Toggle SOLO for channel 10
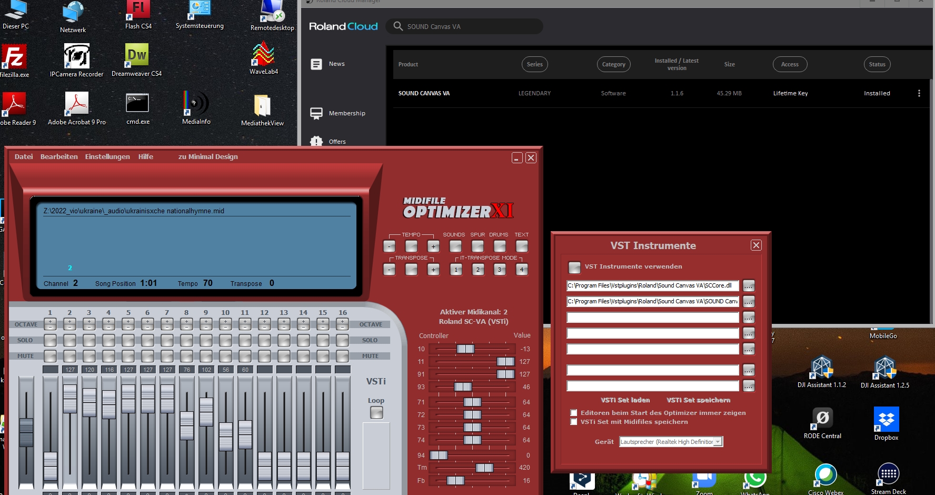The height and width of the screenshot is (495, 935). click(x=225, y=340)
